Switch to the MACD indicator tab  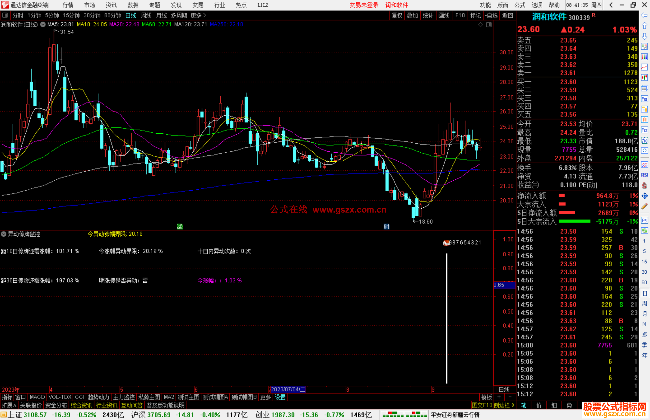tap(37, 397)
